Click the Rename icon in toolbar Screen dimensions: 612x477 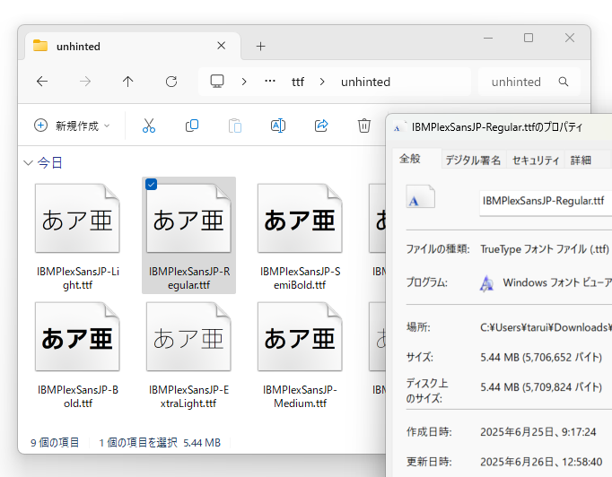click(278, 126)
